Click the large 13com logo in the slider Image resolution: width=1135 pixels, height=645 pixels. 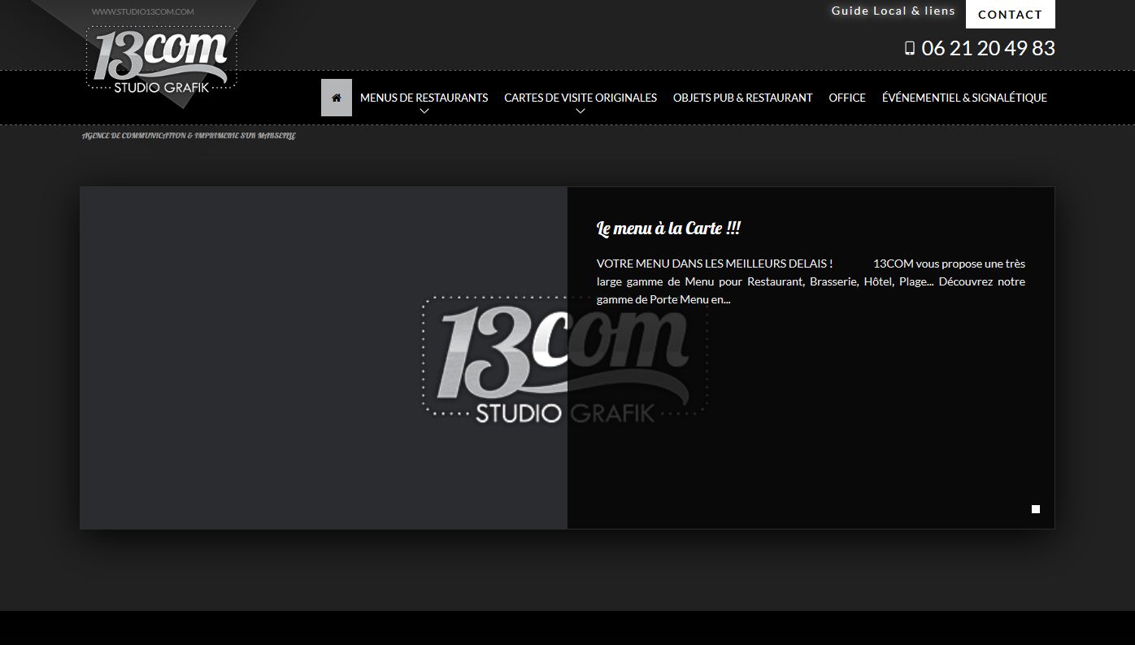click(564, 358)
